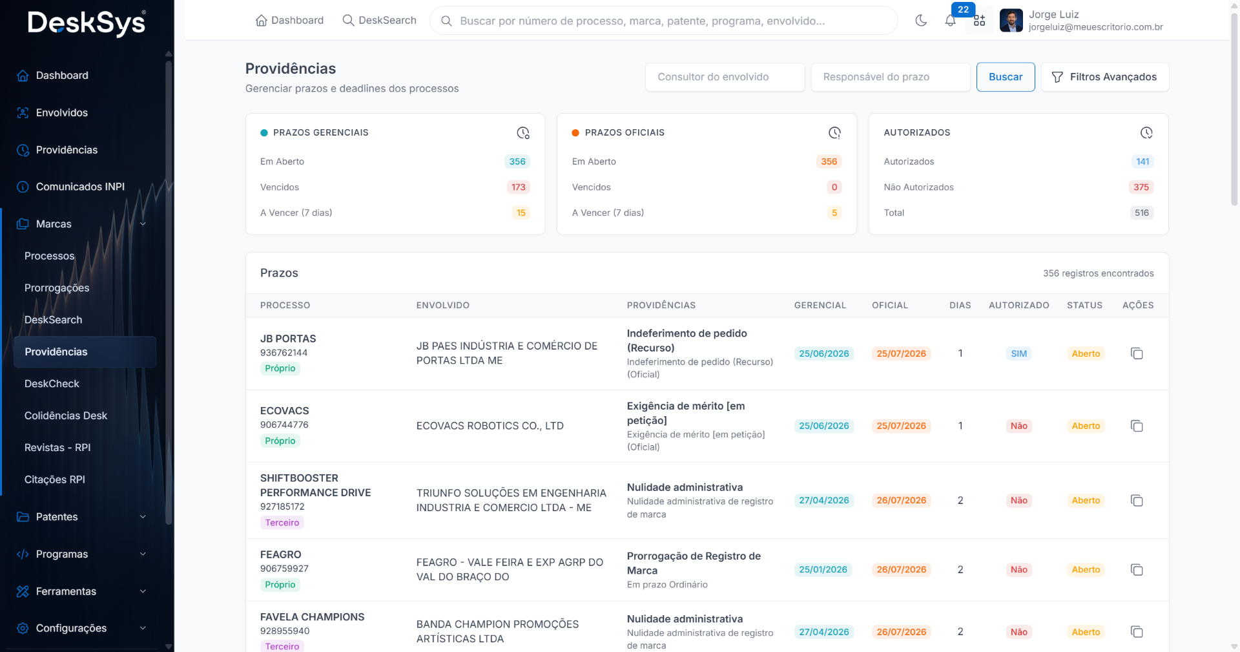Click the copy icon for FEAGRO row
1240x652 pixels.
click(1137, 569)
